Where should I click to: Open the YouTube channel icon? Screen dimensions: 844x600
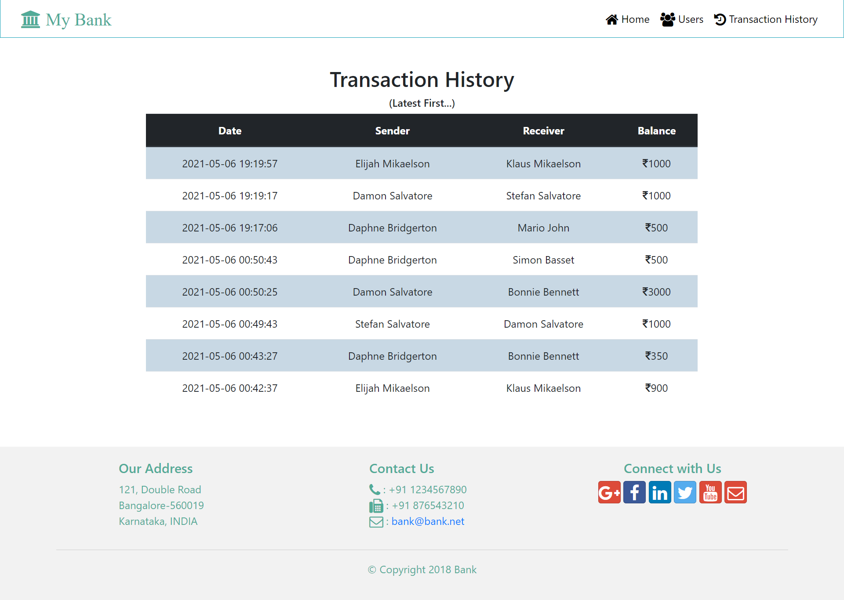pyautogui.click(x=710, y=492)
